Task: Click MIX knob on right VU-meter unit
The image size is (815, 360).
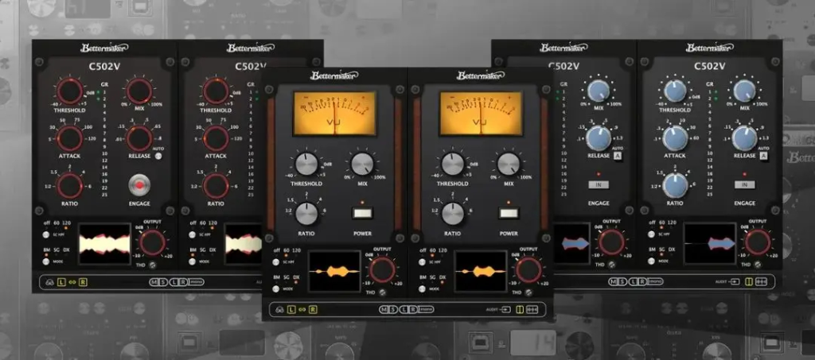Action: (x=509, y=165)
